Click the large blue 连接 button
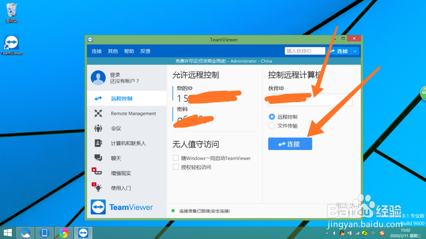426x239 pixels. (x=290, y=144)
